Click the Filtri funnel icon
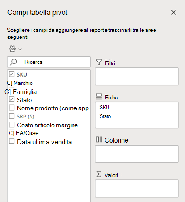Viewport: 185px width, 202px height. pos(99,62)
